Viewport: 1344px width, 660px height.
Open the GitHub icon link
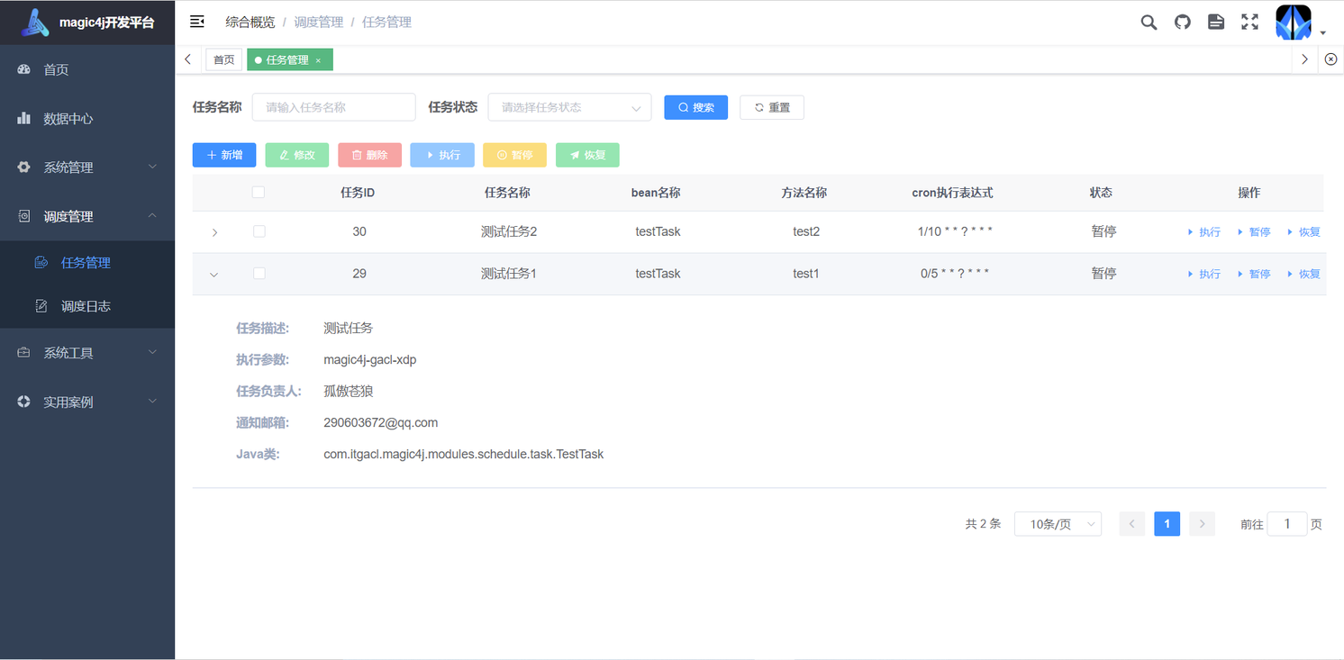tap(1183, 23)
